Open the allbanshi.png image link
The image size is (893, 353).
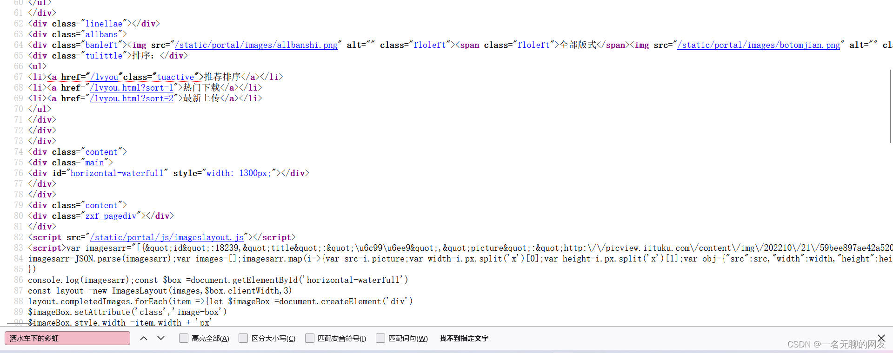coord(256,45)
